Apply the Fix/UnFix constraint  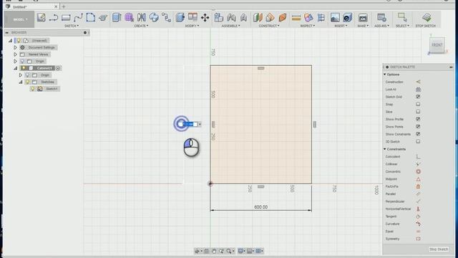418,186
